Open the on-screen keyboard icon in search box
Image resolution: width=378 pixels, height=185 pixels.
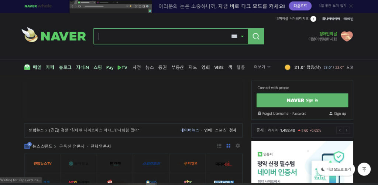point(234,36)
